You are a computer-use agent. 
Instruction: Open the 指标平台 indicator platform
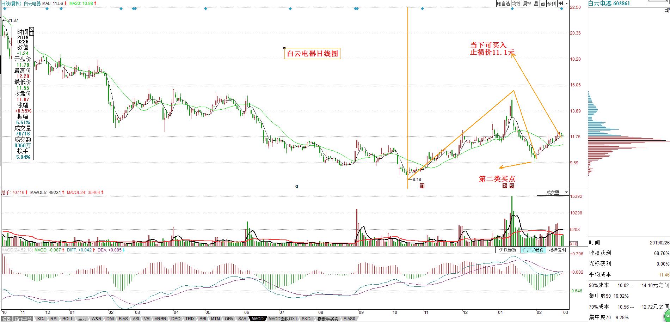23,319
